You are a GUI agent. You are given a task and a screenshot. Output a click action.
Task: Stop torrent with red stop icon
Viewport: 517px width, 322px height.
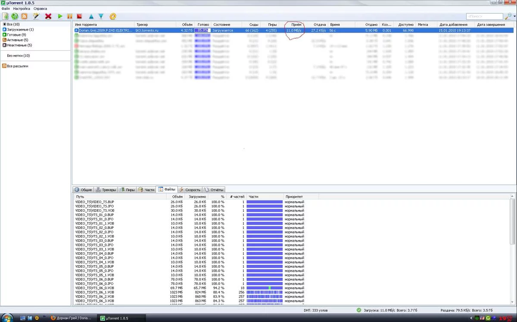pos(79,16)
